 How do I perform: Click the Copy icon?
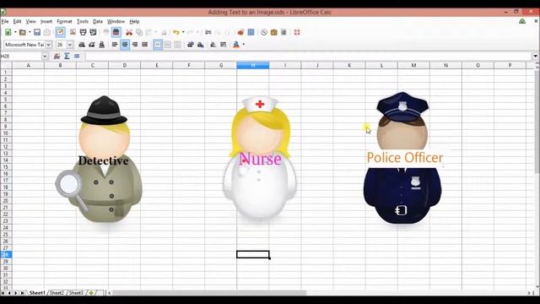tap(139, 32)
